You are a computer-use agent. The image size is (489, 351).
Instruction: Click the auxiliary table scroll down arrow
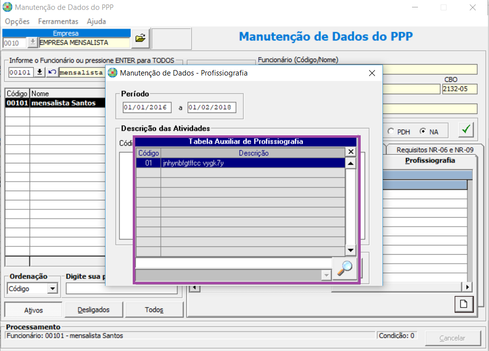[x=350, y=250]
